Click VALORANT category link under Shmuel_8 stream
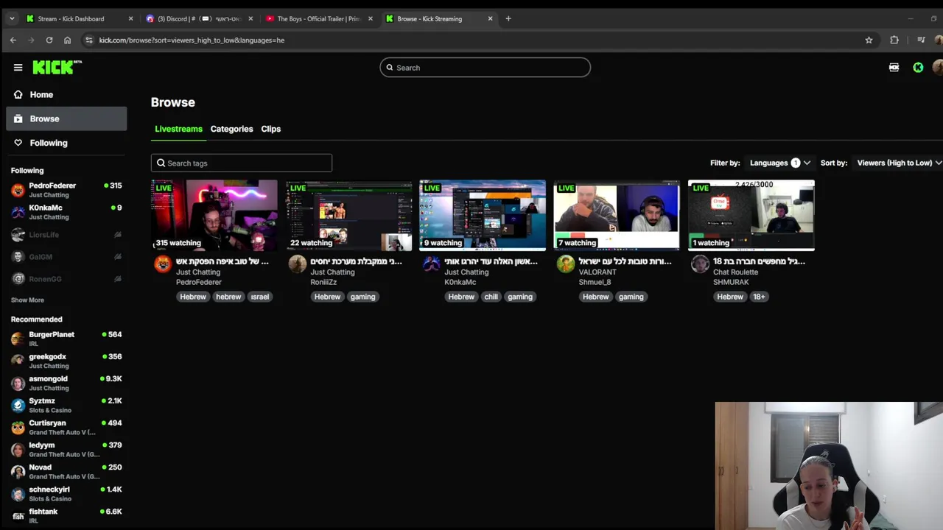Image resolution: width=943 pixels, height=530 pixels. coord(597,272)
